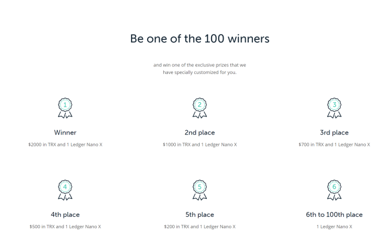Select the "4th place" heading

pyautogui.click(x=65, y=214)
